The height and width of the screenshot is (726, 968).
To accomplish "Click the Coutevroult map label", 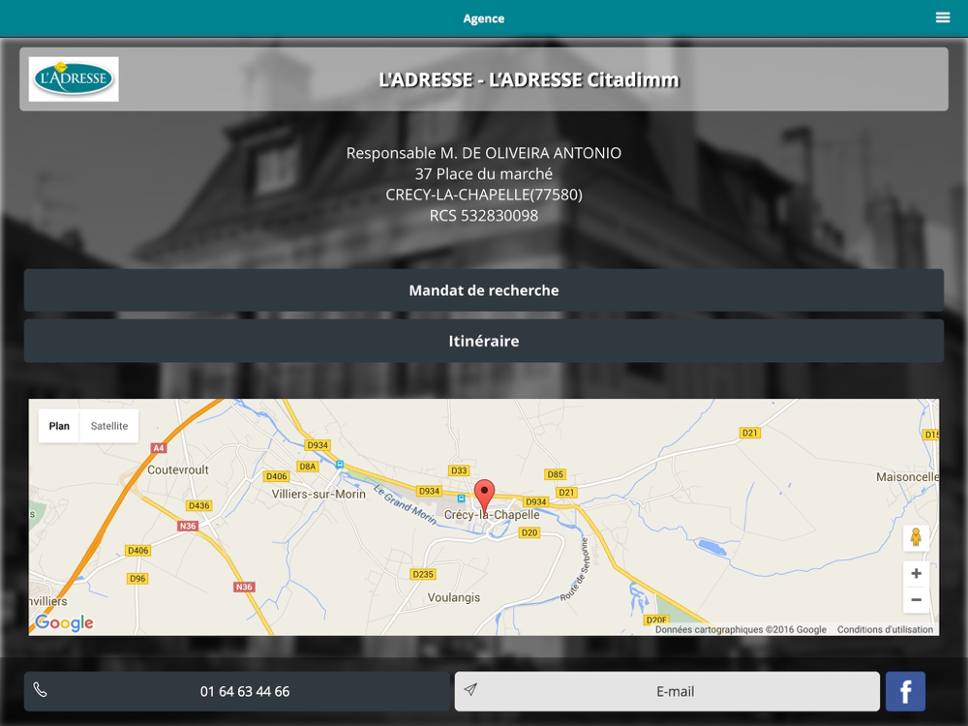I will coord(178,469).
